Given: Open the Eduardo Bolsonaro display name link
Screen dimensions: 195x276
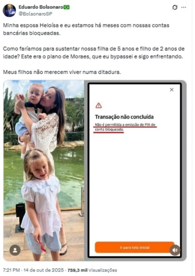Looking at the screenshot, I should pos(41,7).
